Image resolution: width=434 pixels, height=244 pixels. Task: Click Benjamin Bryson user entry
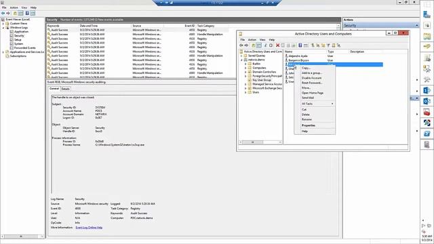[298, 60]
